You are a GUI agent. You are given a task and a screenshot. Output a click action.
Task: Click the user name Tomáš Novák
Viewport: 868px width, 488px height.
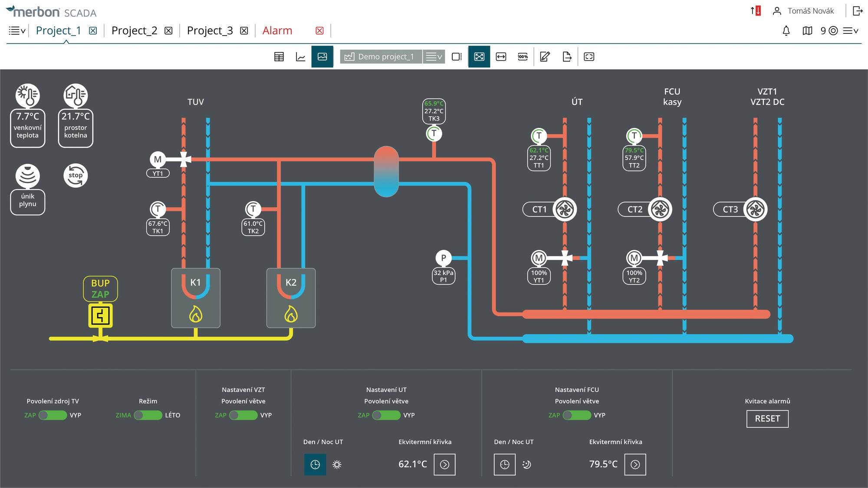pos(811,11)
